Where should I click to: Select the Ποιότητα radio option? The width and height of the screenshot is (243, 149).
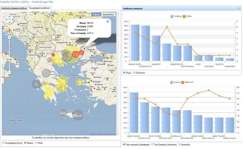[134, 73]
